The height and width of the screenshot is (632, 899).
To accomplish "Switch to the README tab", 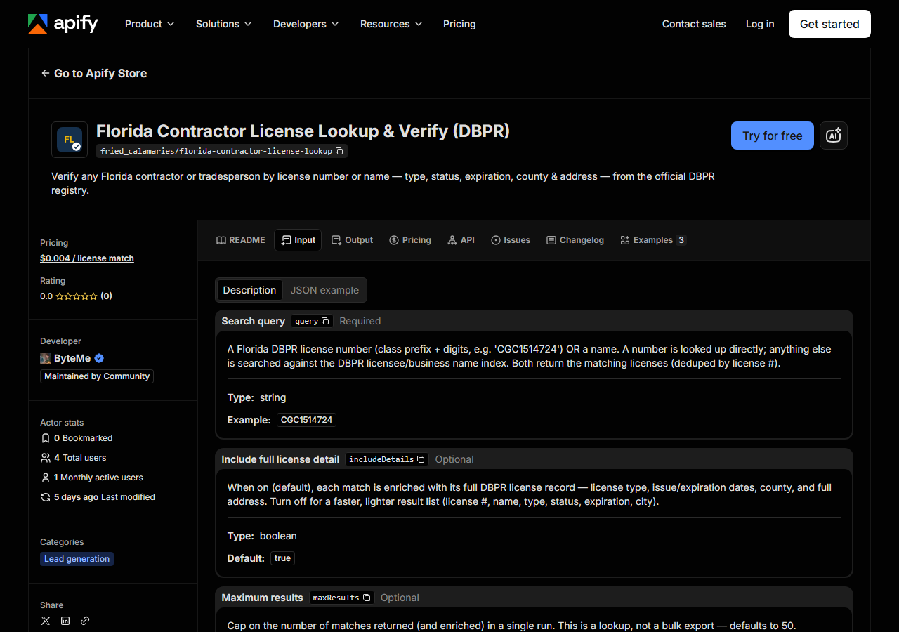I will (241, 240).
